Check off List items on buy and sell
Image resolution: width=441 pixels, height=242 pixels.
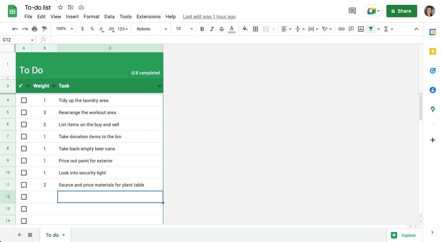pyautogui.click(x=24, y=124)
